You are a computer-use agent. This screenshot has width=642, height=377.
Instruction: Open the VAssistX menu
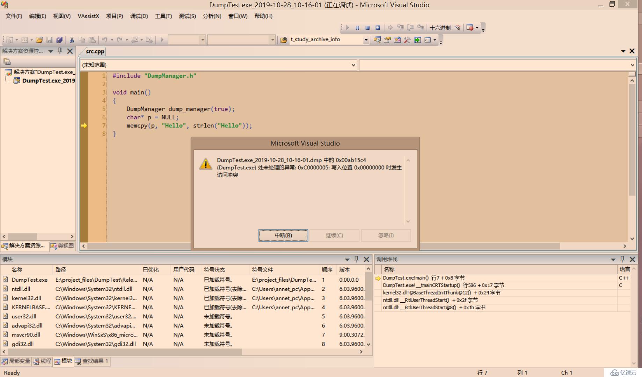point(88,16)
